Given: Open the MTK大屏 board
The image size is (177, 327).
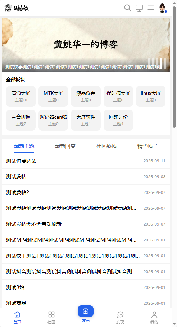Looking at the screenshot, I should pos(53,96).
